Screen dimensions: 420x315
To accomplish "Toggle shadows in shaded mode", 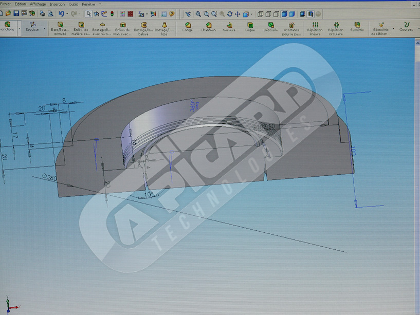I will point(302,14).
